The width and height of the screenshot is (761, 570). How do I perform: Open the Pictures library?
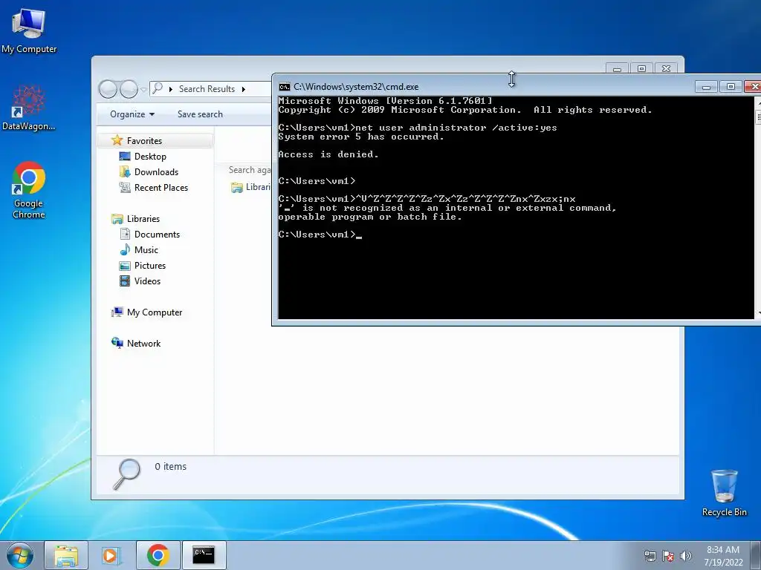(x=150, y=266)
